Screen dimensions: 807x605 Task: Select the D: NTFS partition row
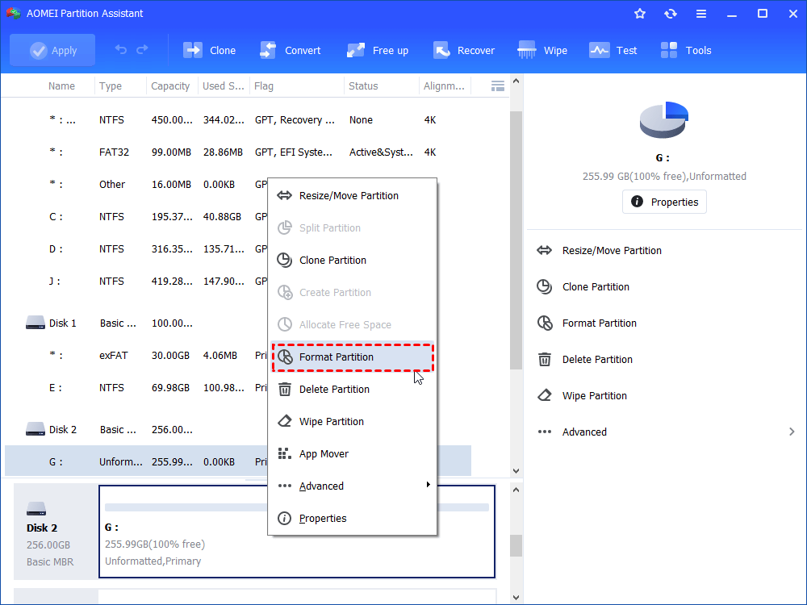click(238, 249)
